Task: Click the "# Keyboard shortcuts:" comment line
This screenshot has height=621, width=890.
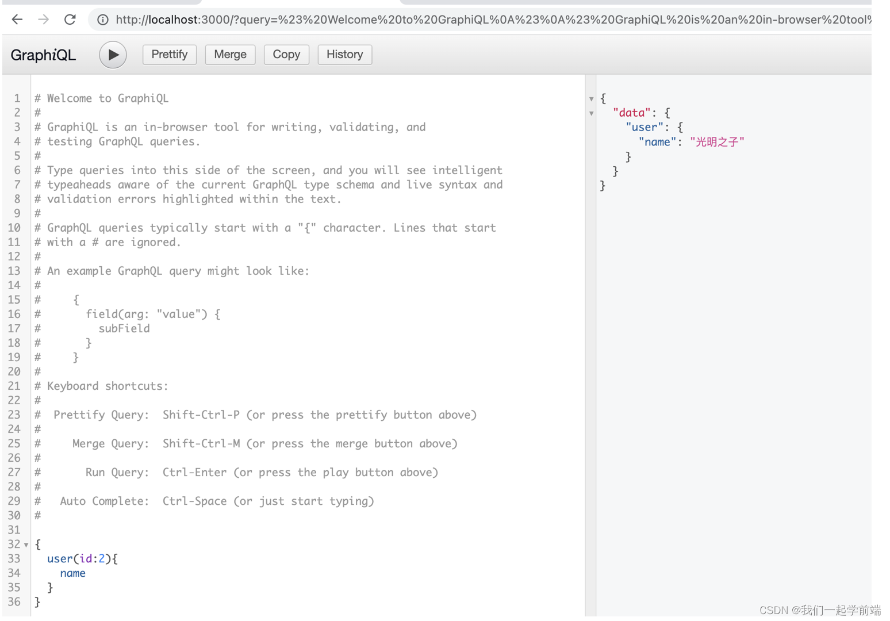Action: coord(101,386)
